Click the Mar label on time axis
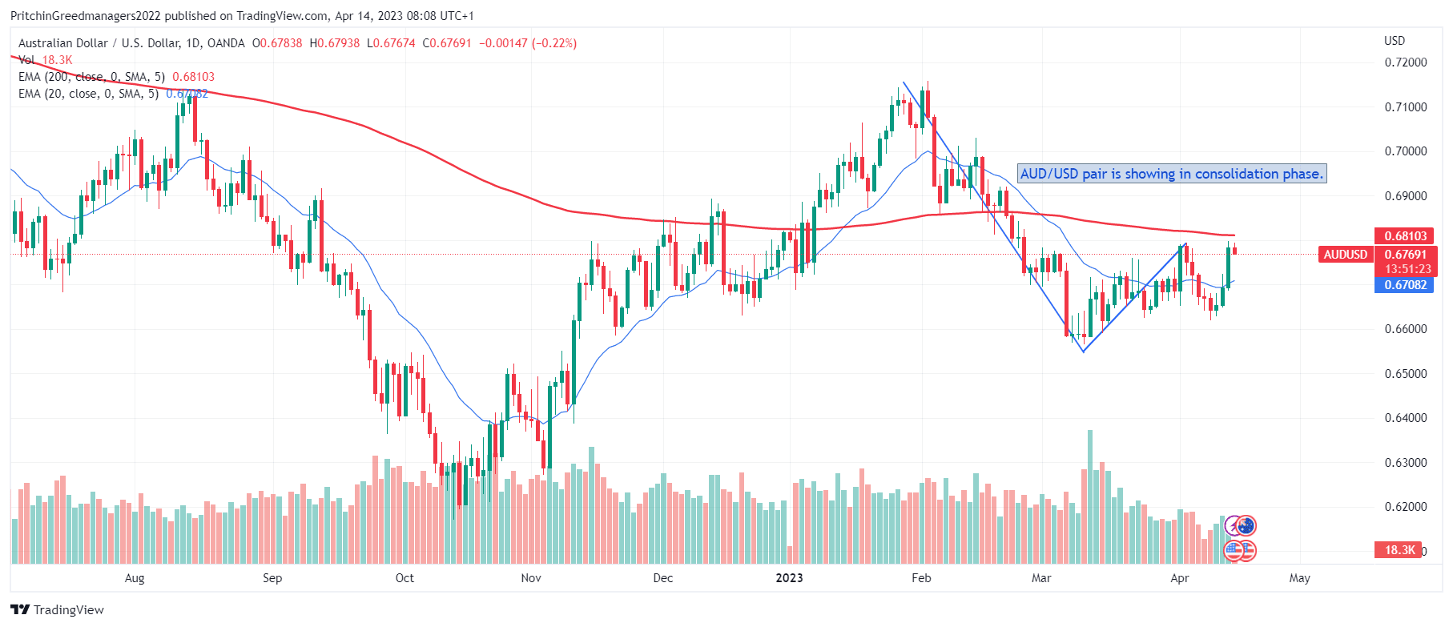Viewport: 1453px width, 627px height. [x=1041, y=578]
